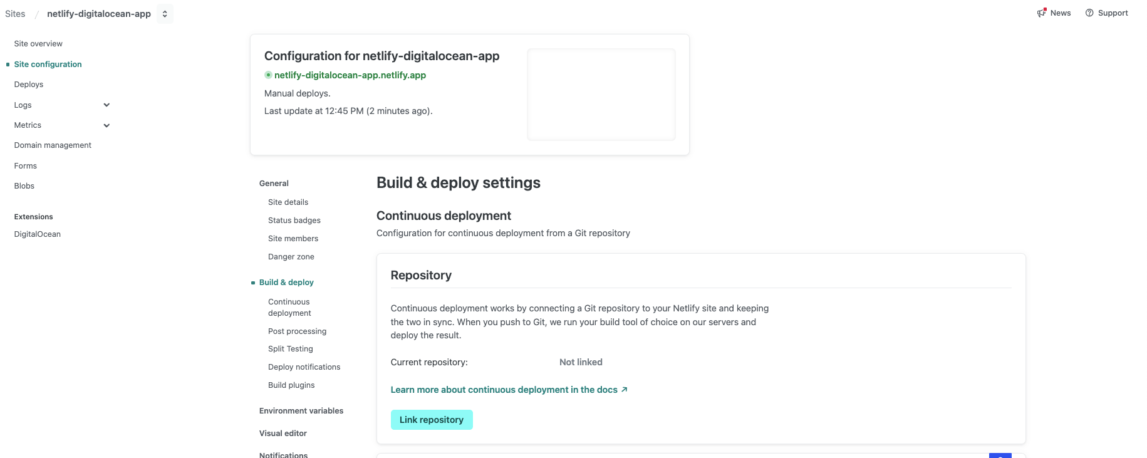This screenshot has width=1147, height=458.
Task: Select Site configuration in sidebar
Action: coord(48,65)
